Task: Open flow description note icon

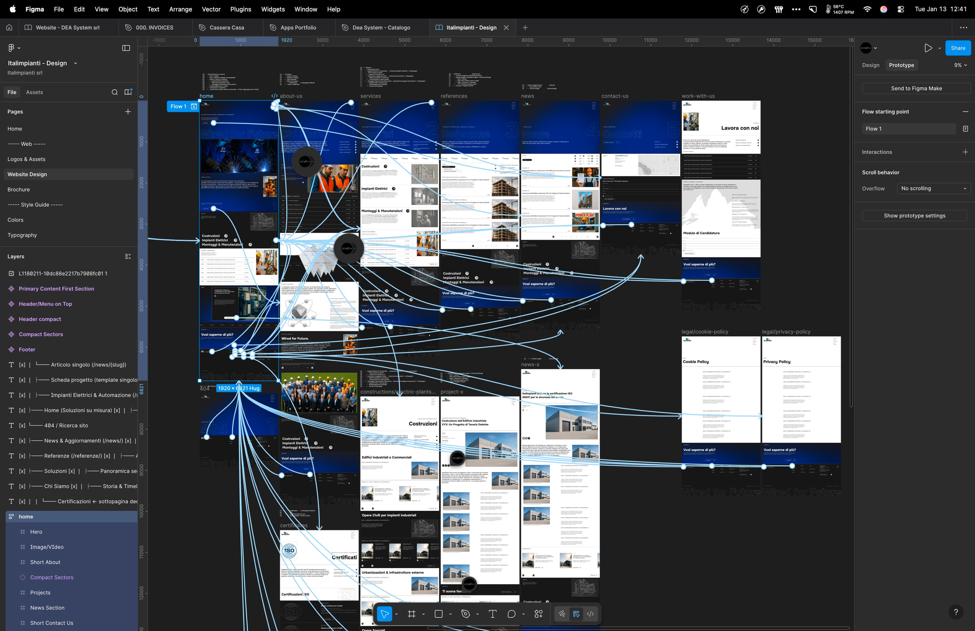Action: pyautogui.click(x=965, y=129)
